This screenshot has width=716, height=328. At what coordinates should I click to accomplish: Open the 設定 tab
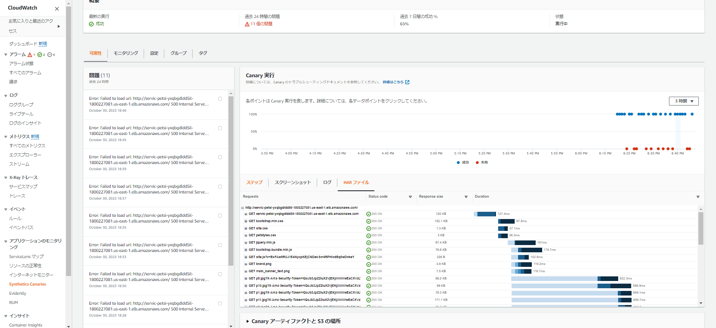click(x=154, y=53)
